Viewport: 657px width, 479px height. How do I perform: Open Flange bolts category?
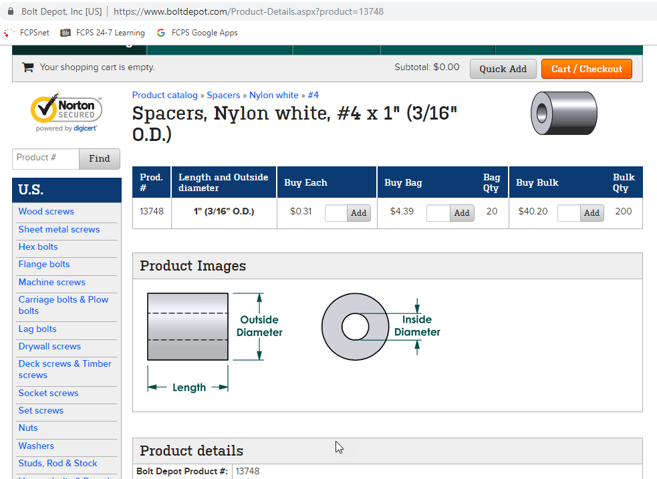44,264
